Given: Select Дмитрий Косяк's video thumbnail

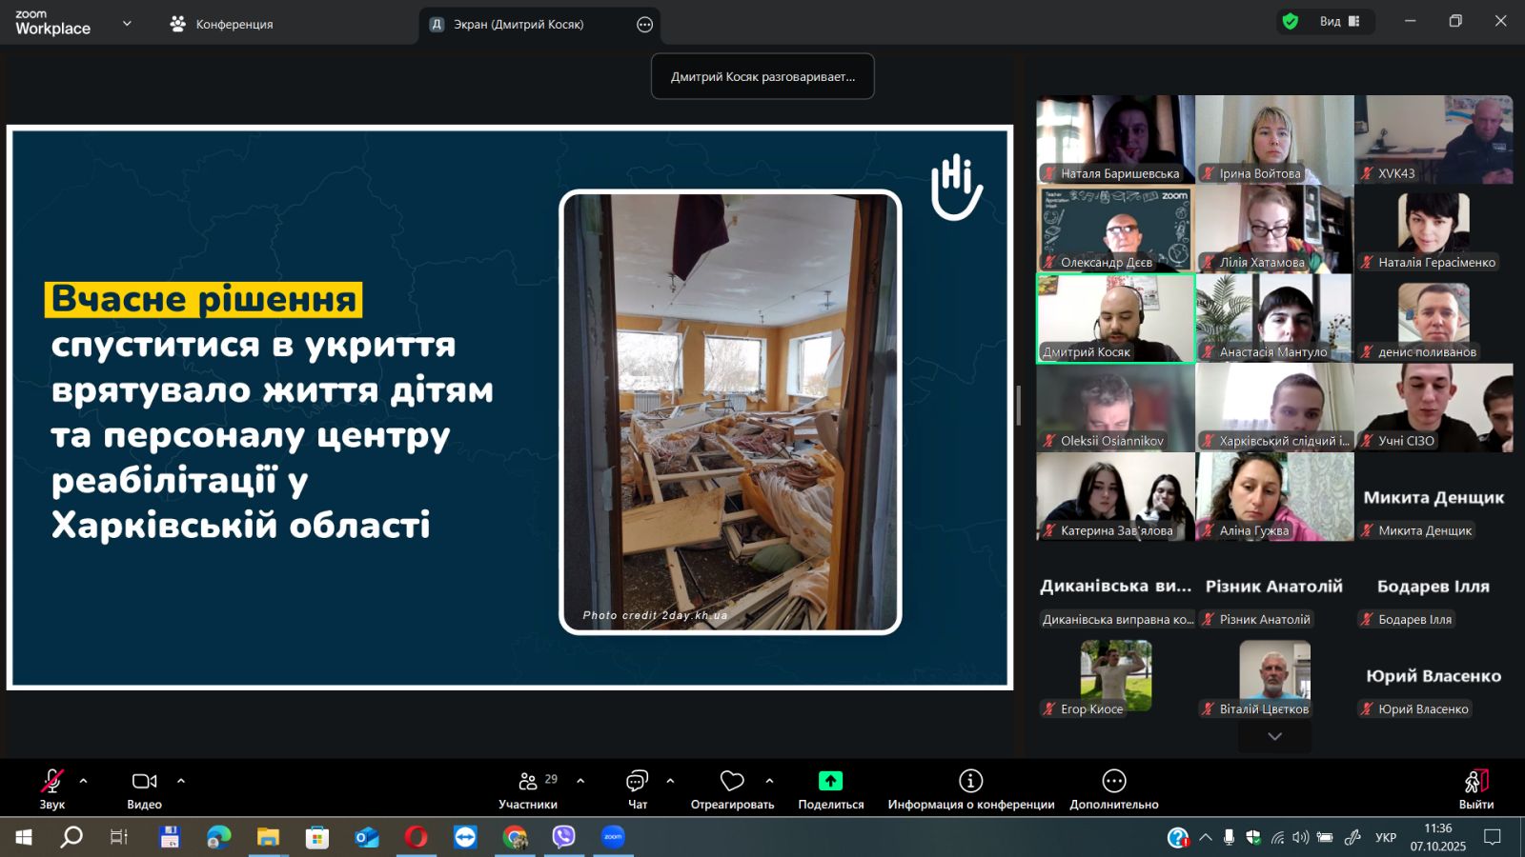Looking at the screenshot, I should [x=1115, y=318].
